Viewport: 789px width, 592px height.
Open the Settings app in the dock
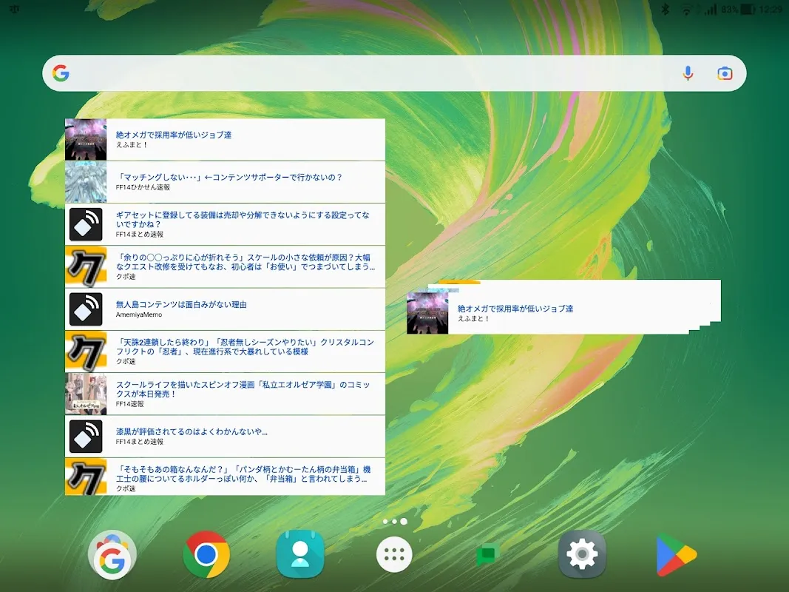581,554
